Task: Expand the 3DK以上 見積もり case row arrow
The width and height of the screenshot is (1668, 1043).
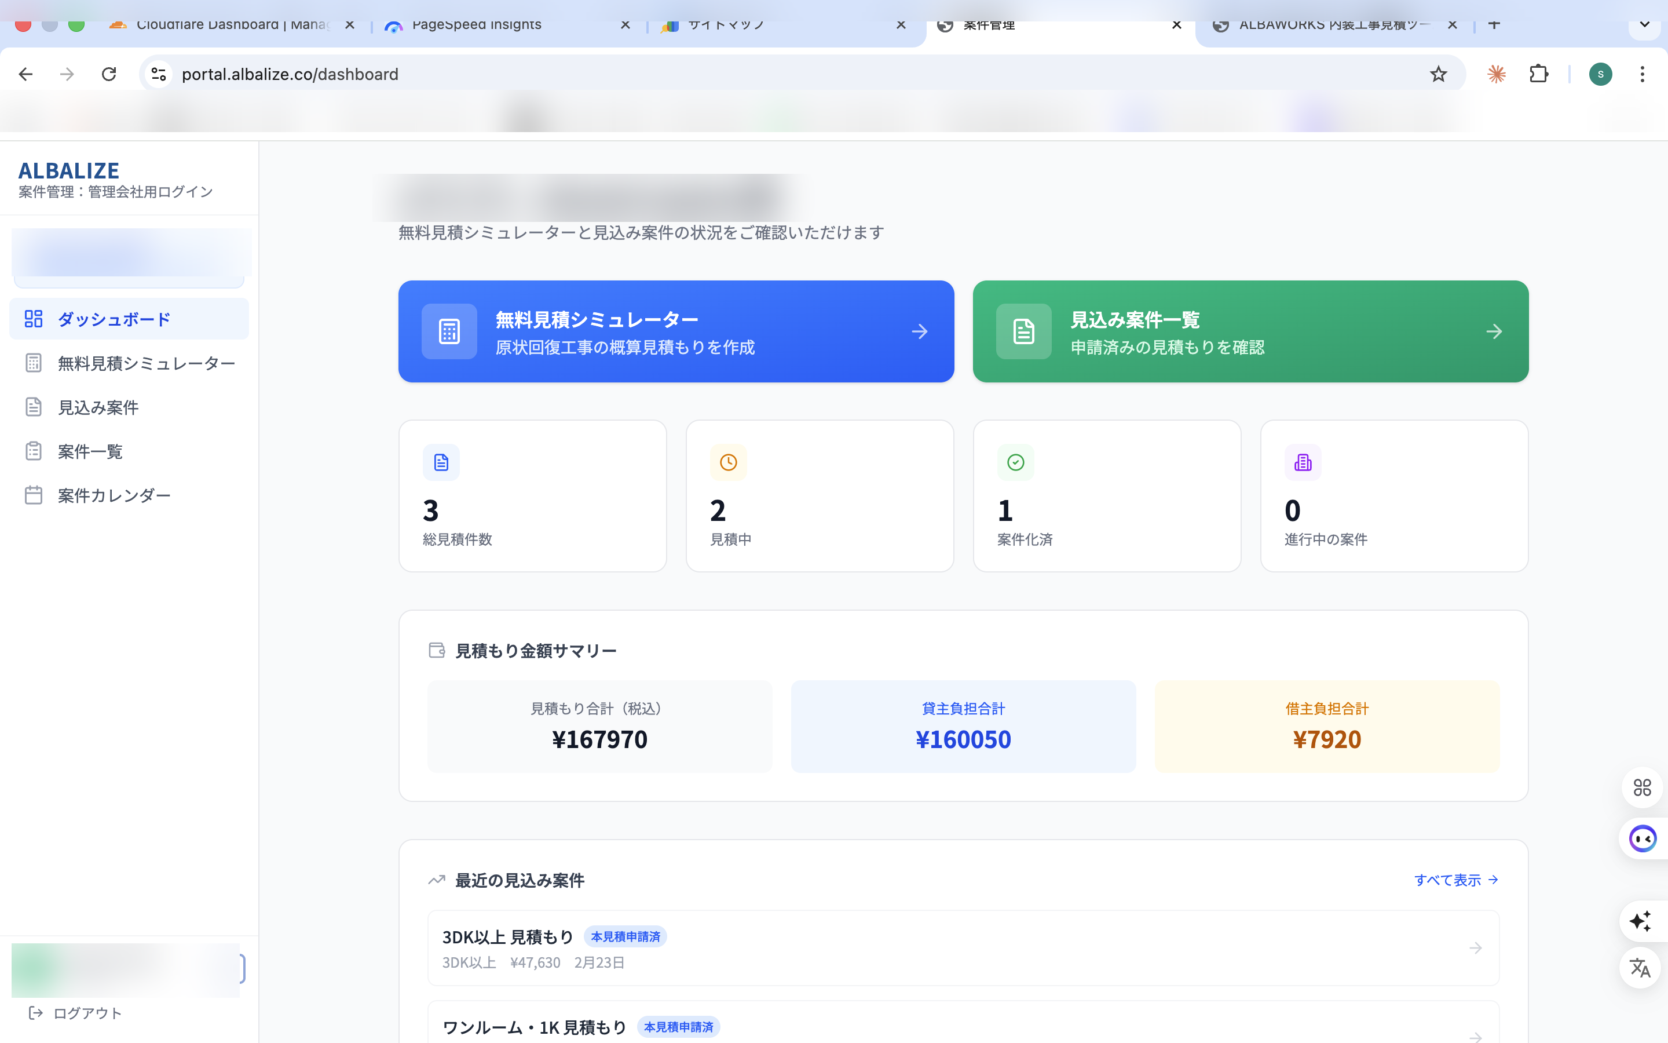Action: coord(1475,948)
